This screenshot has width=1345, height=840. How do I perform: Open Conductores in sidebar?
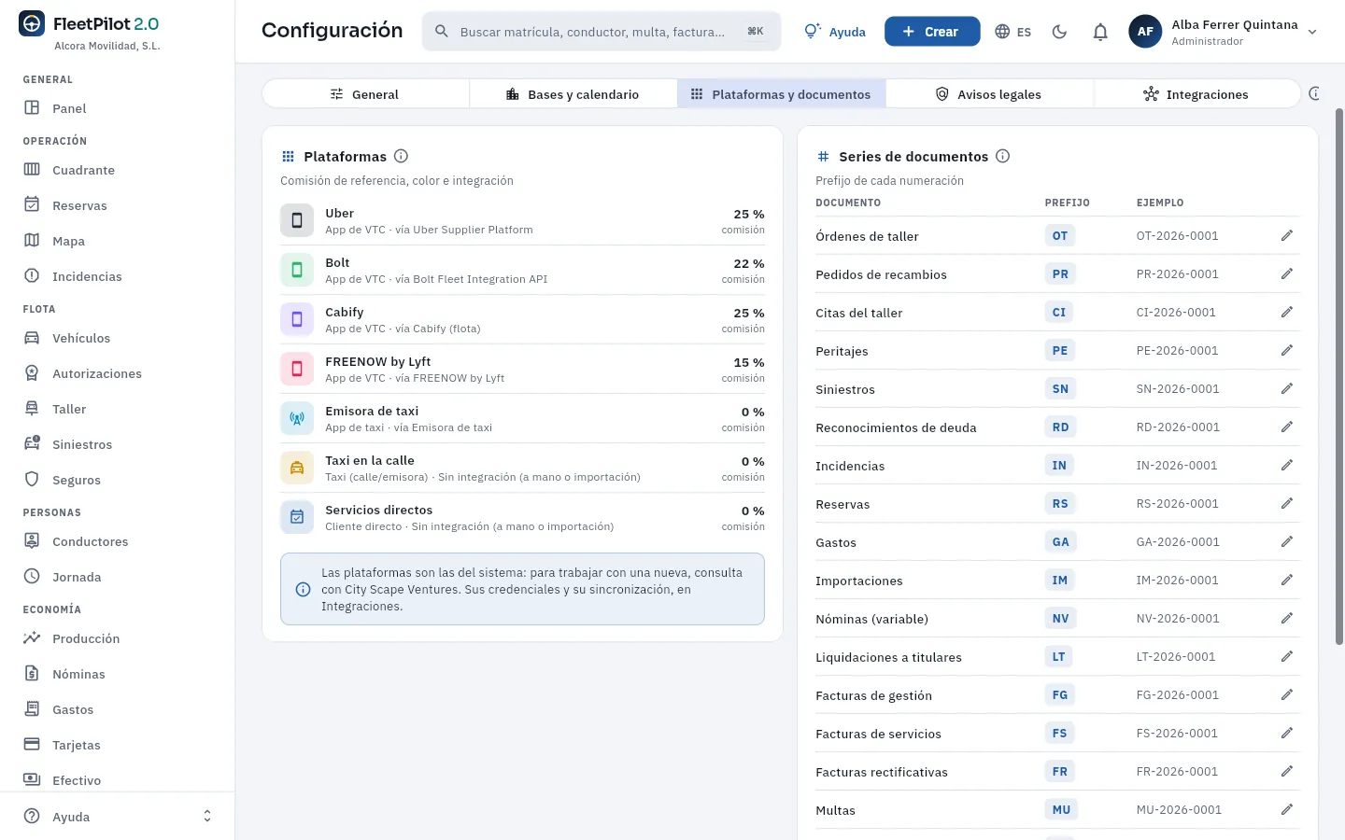pyautogui.click(x=117, y=541)
